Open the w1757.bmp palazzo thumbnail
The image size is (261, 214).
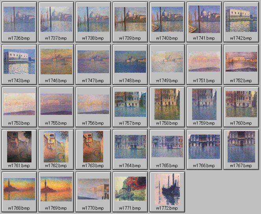[x=130, y=104]
